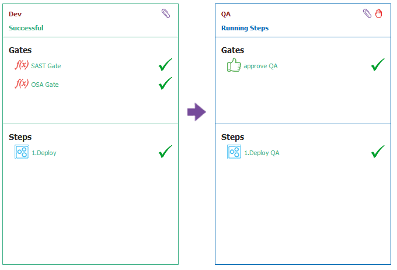Viewport: 397px width, 270px height.
Task: Click the purple arrow between Dev and QA
Action: pos(197,112)
